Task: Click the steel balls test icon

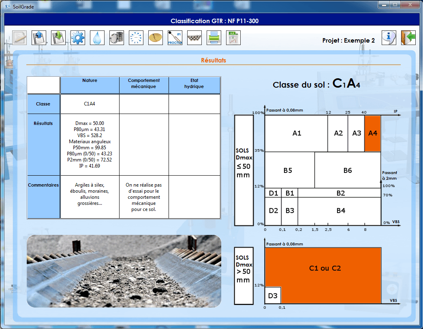Action: tap(194, 38)
